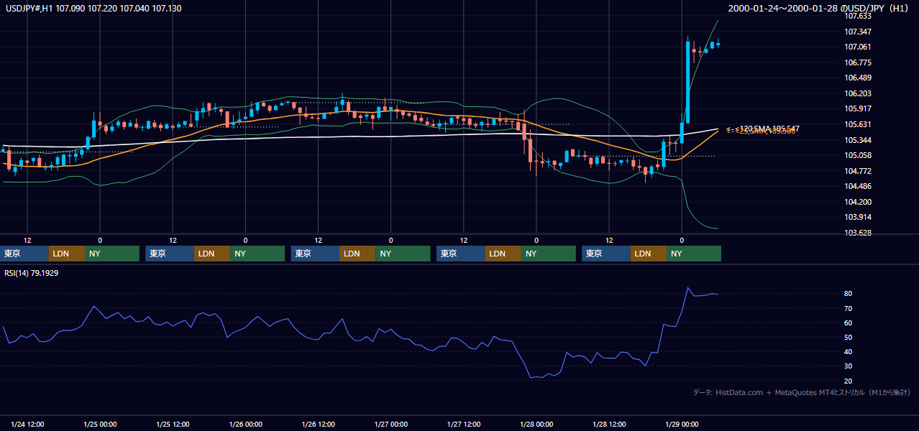
Task: Click the rightmost 東京 session block
Action: (606, 254)
